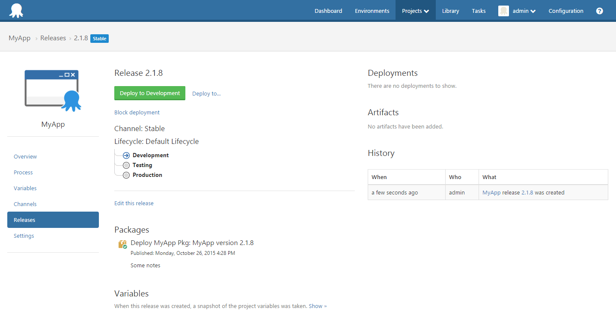Click the admin user avatar icon
This screenshot has width=616, height=317.
503,11
